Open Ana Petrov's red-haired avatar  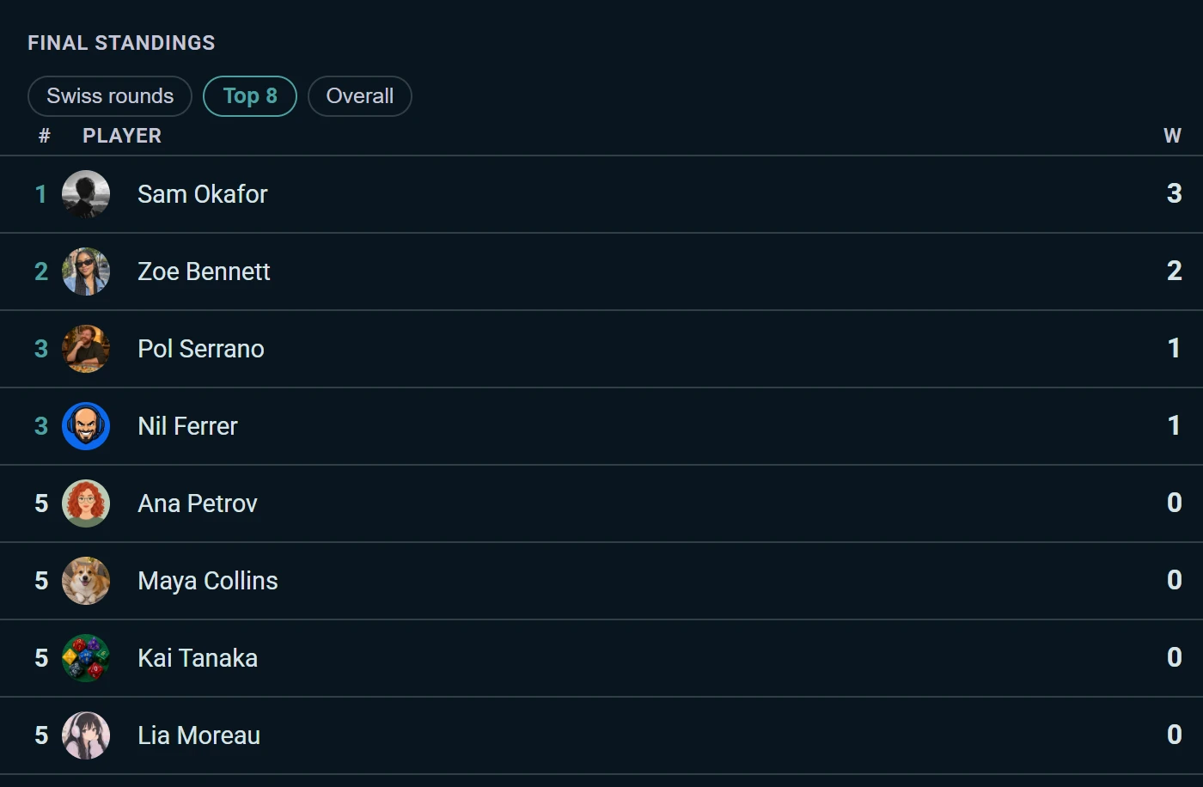(86, 503)
